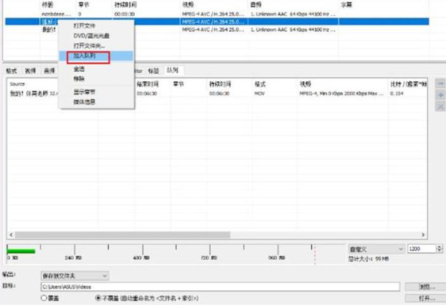Viewport: 446px width, 305px height.
Task: Select the 覆盖 radio button
Action: point(44,297)
